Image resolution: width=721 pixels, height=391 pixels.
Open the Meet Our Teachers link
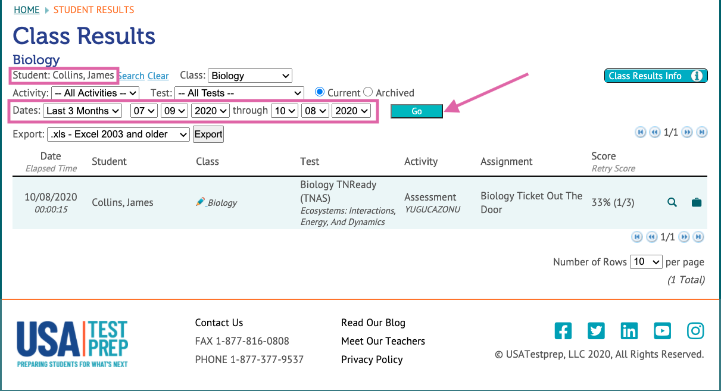383,341
